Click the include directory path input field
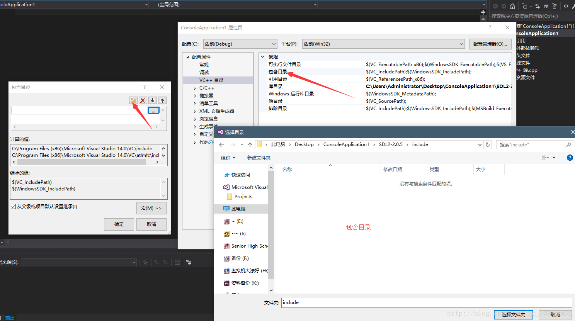 coord(80,110)
